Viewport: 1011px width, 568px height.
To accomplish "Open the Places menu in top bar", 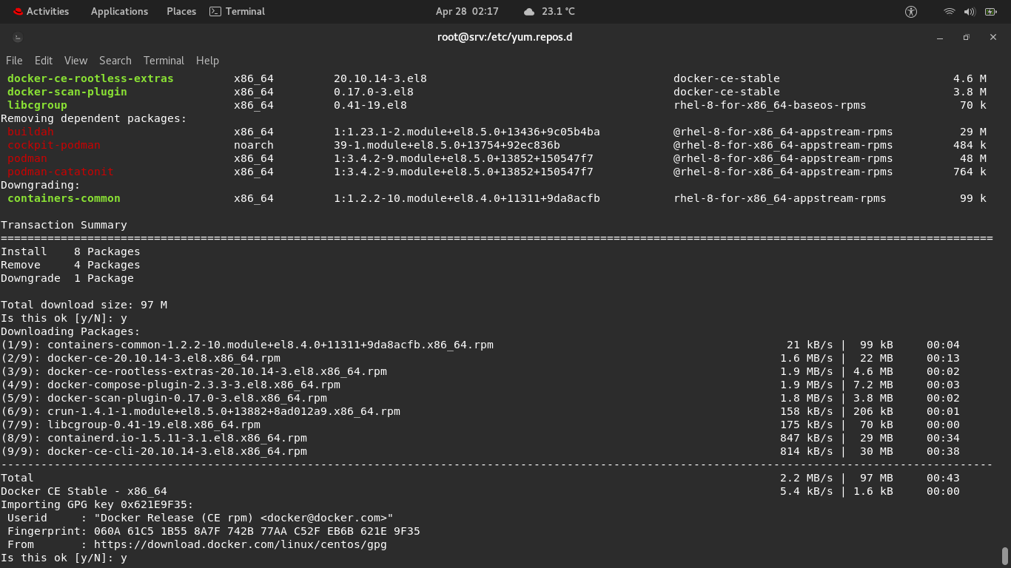I will click(x=181, y=11).
